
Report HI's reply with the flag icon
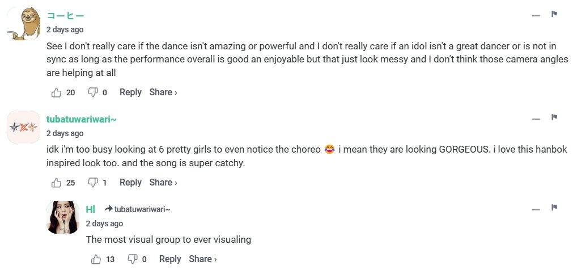point(555,208)
